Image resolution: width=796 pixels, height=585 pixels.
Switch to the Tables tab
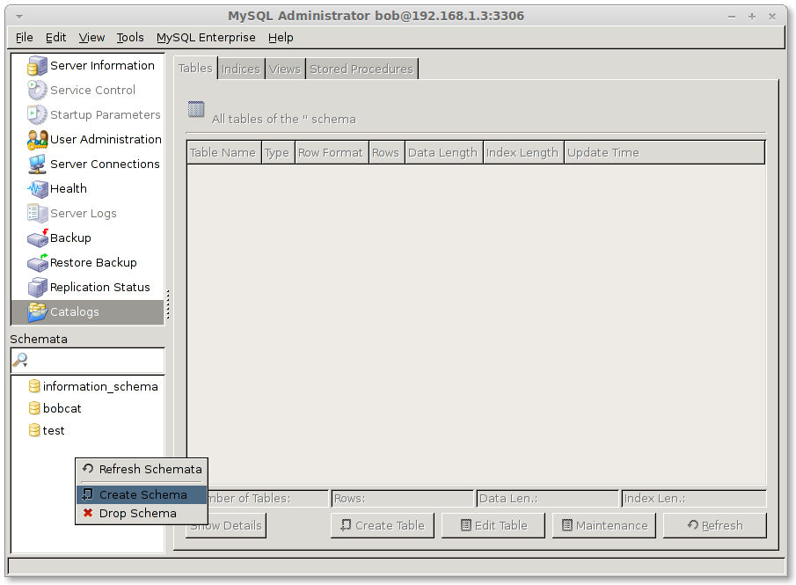tap(195, 68)
